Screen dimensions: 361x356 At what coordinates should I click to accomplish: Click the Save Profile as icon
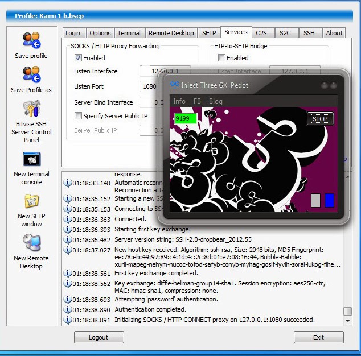(31, 74)
